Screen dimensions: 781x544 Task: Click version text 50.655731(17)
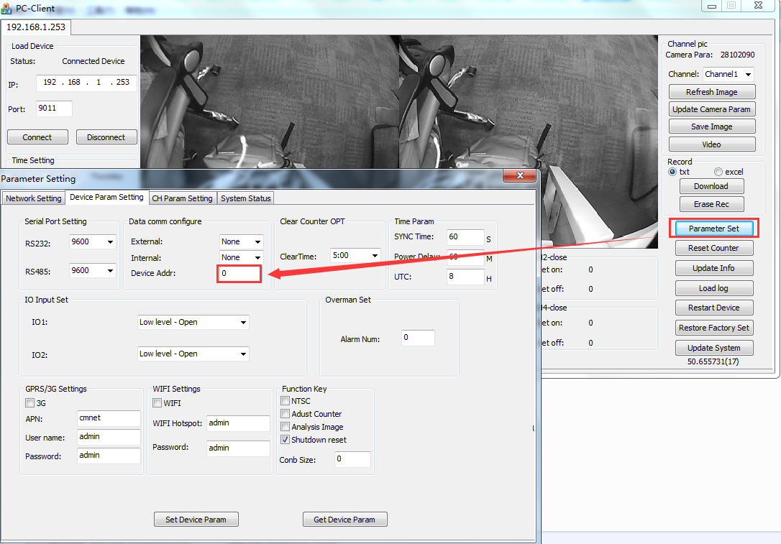click(x=713, y=362)
